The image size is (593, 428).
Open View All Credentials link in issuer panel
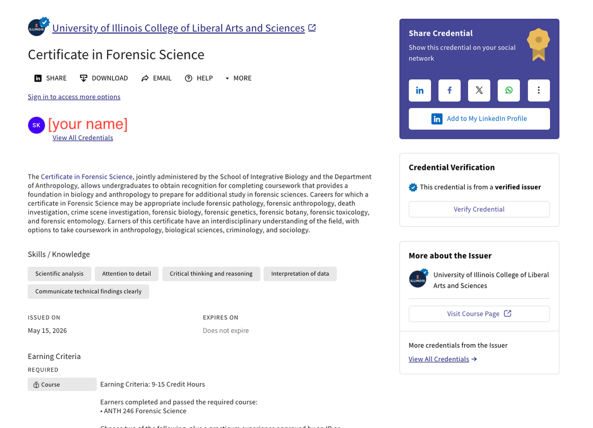coord(443,359)
